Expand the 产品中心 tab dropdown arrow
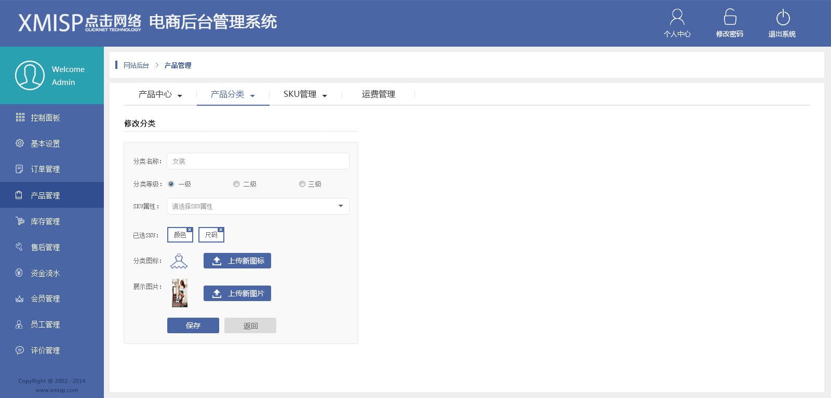 pyautogui.click(x=180, y=96)
